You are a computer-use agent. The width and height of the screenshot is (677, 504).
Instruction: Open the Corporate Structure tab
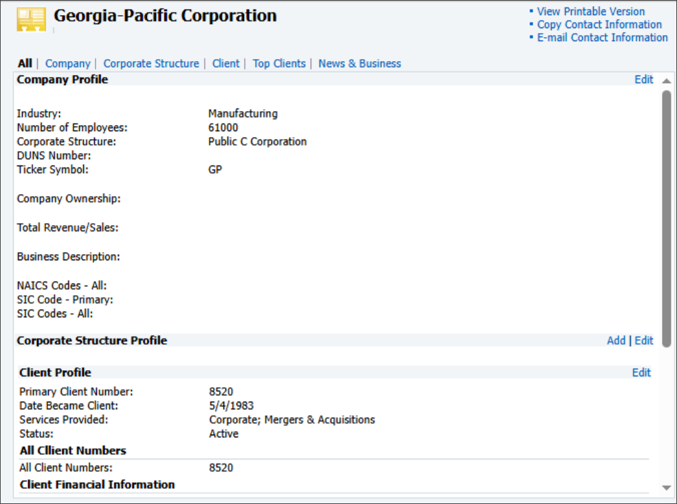[151, 63]
